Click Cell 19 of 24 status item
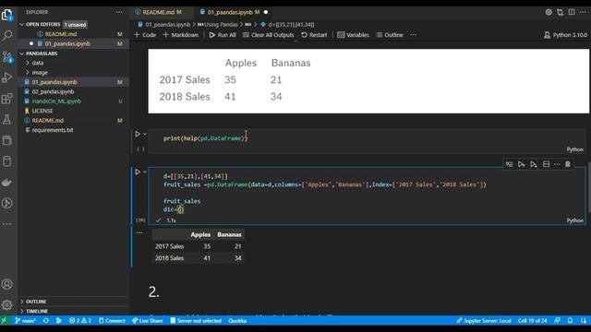The width and height of the screenshot is (591, 332). point(532,321)
